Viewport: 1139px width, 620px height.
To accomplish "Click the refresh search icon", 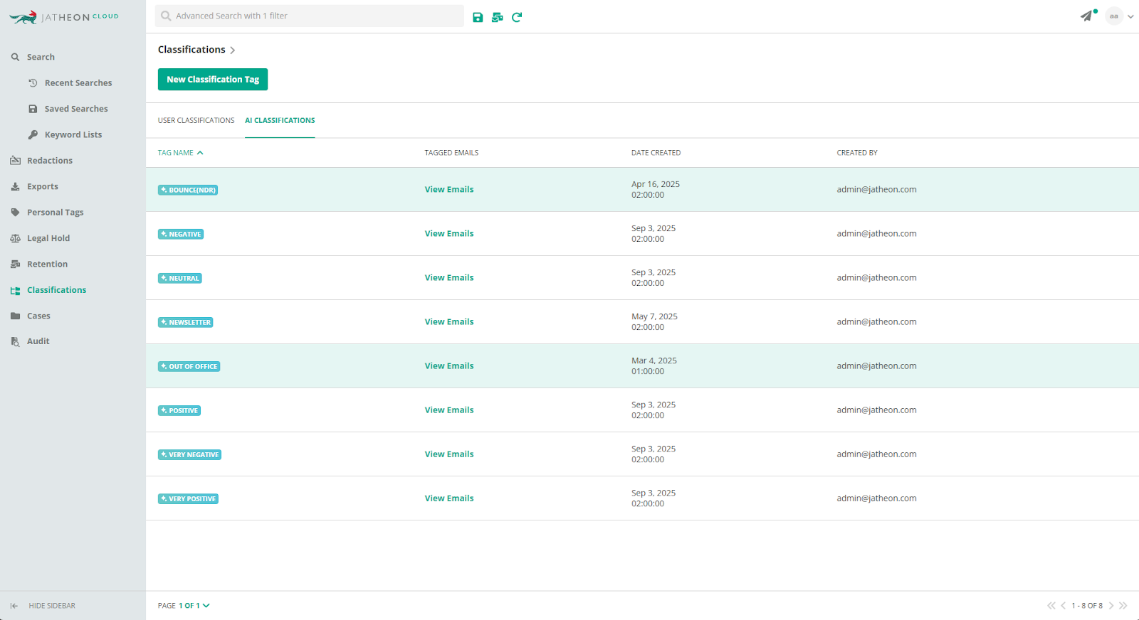I will 517,17.
